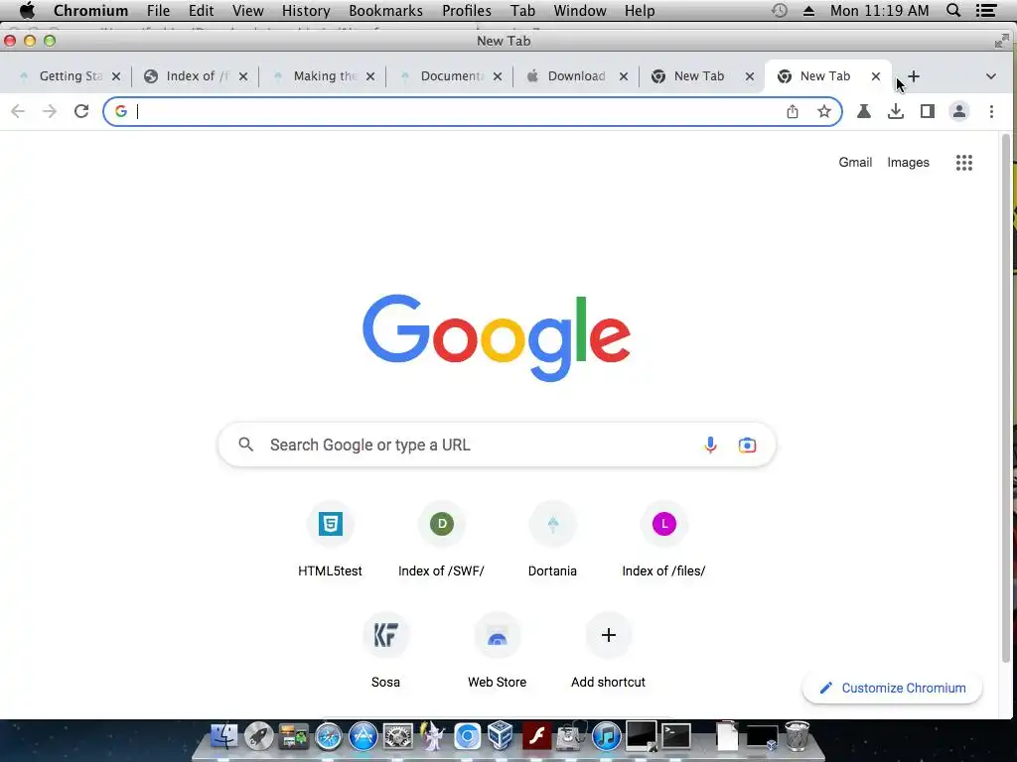Open the Edit menu
The height and width of the screenshot is (762, 1017).
coord(201,11)
